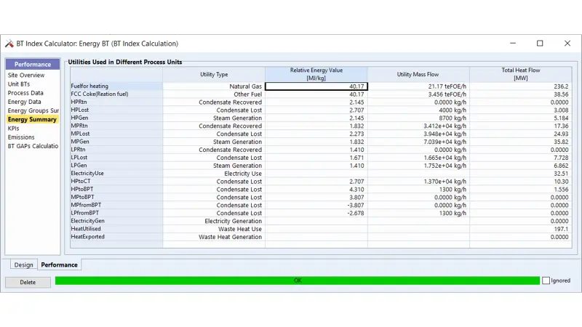The width and height of the screenshot is (582, 327).
Task: Select the Performance tab at bottom
Action: pyautogui.click(x=59, y=265)
